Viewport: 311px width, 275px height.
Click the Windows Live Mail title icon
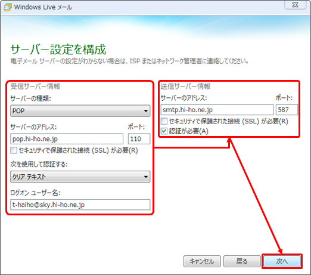click(8, 7)
